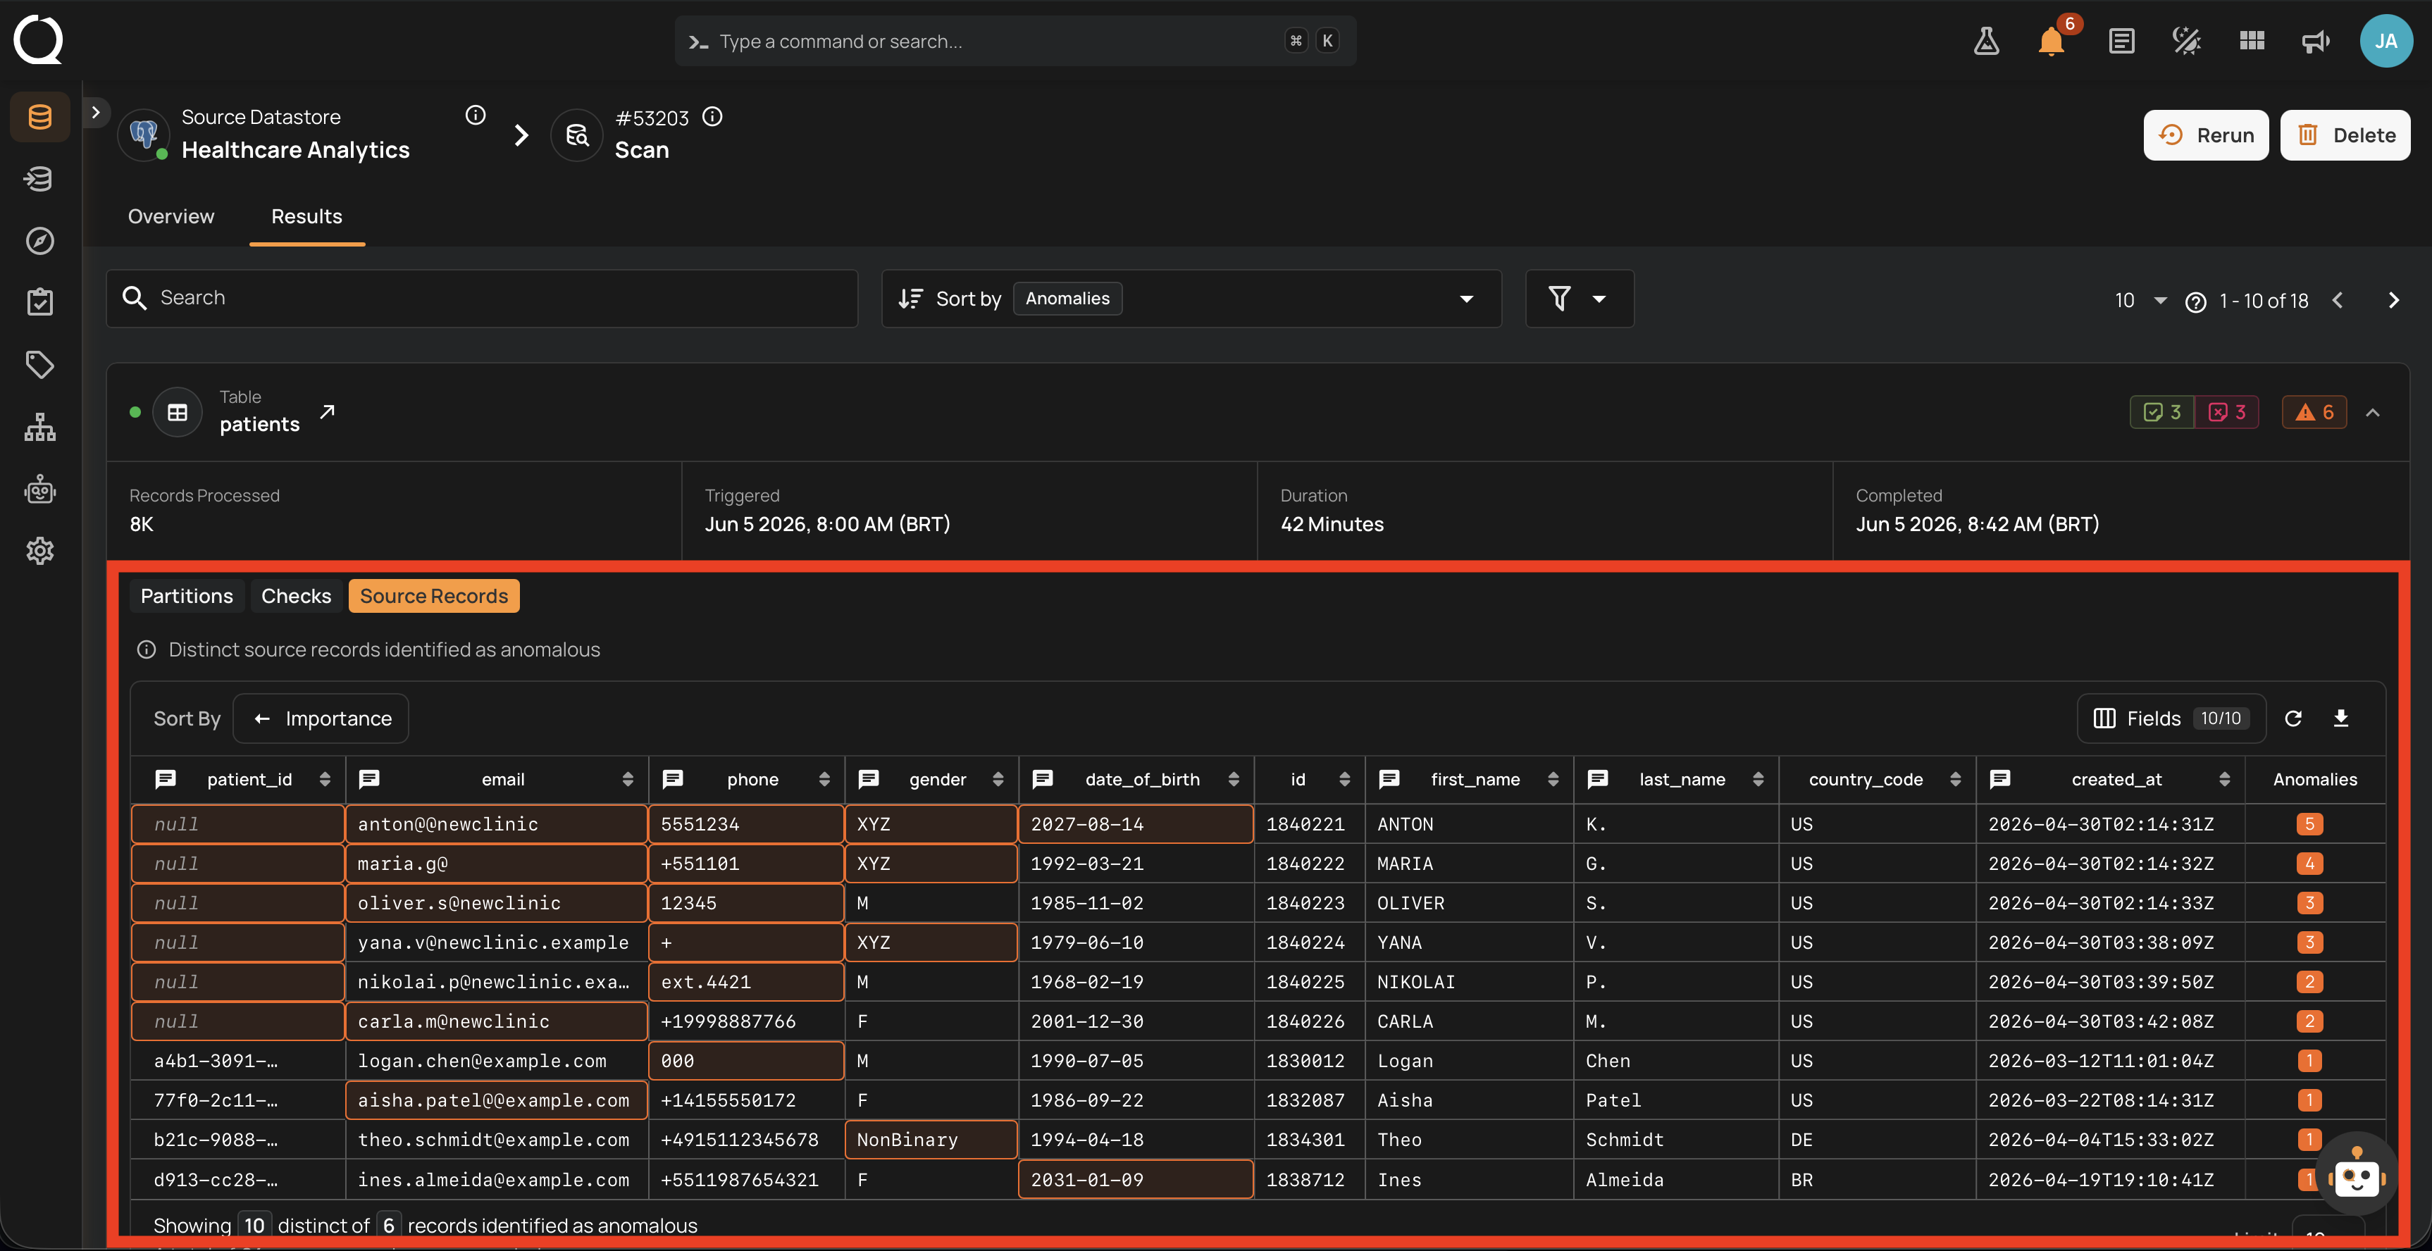Open the filter dropdown
Viewport: 2432px width, 1251px height.
click(x=1580, y=299)
